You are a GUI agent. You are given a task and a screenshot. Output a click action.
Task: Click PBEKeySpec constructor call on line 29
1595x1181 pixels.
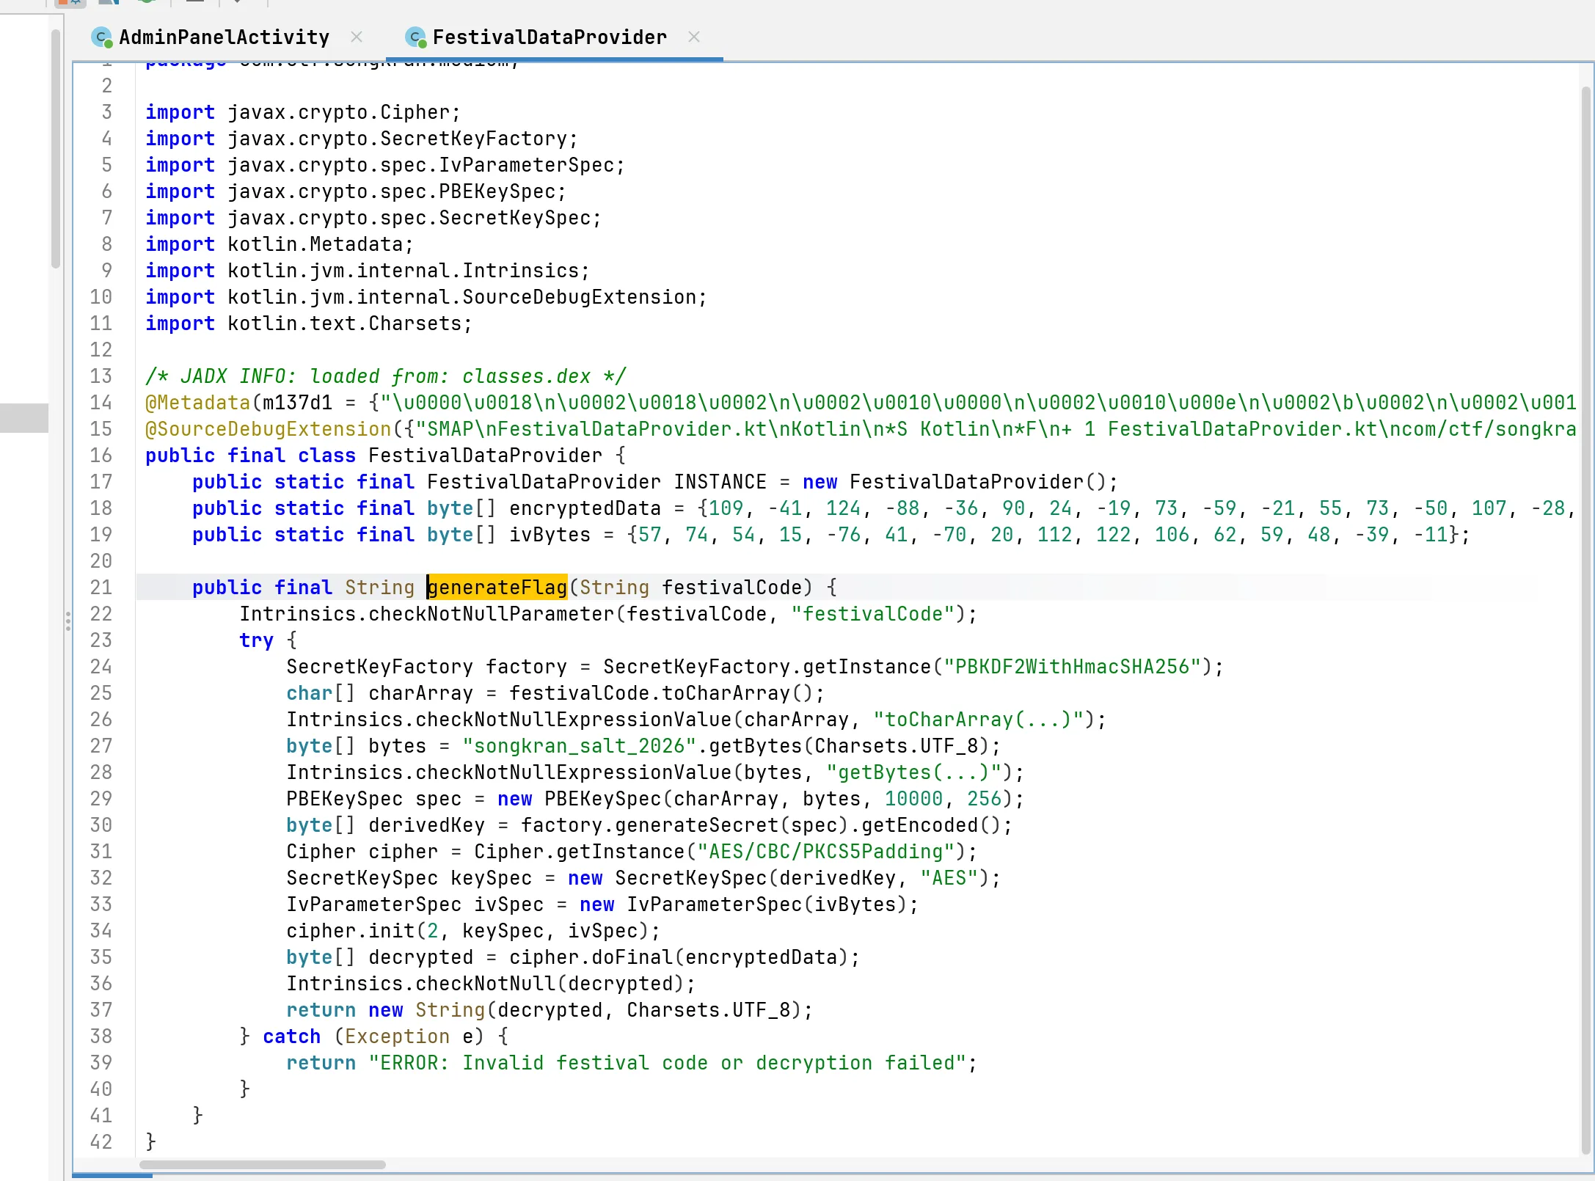[602, 799]
